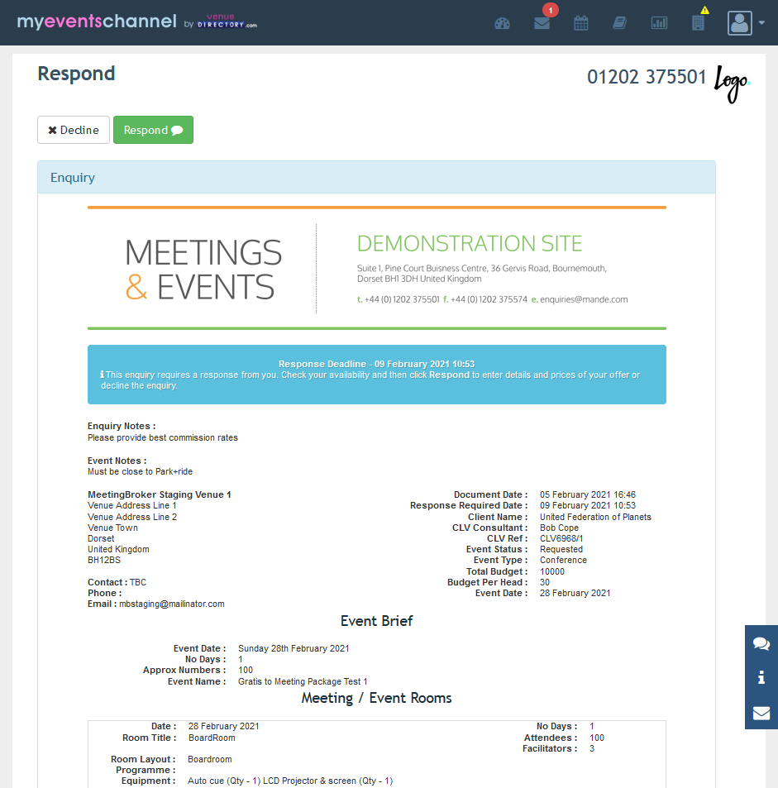Click the Logo image beside phone number

pos(733,84)
